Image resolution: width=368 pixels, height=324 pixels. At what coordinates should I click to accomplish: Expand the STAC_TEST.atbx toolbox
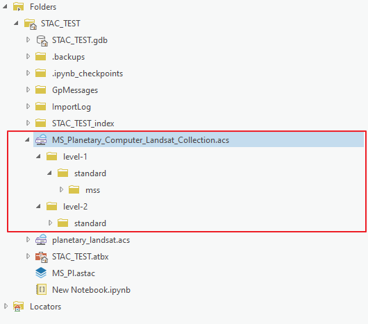click(x=28, y=256)
